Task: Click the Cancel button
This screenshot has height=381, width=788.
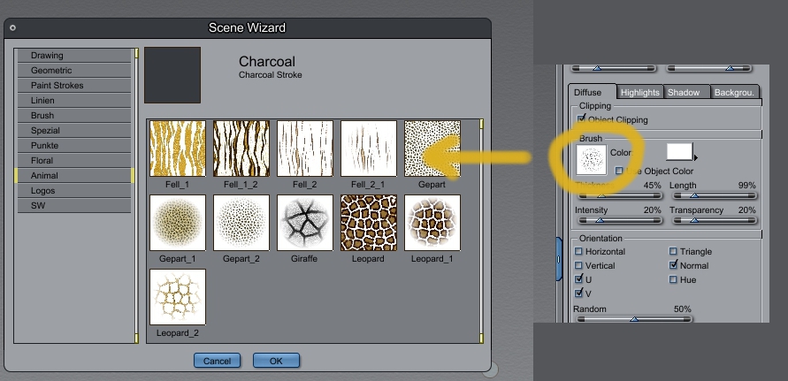Action: tap(217, 361)
